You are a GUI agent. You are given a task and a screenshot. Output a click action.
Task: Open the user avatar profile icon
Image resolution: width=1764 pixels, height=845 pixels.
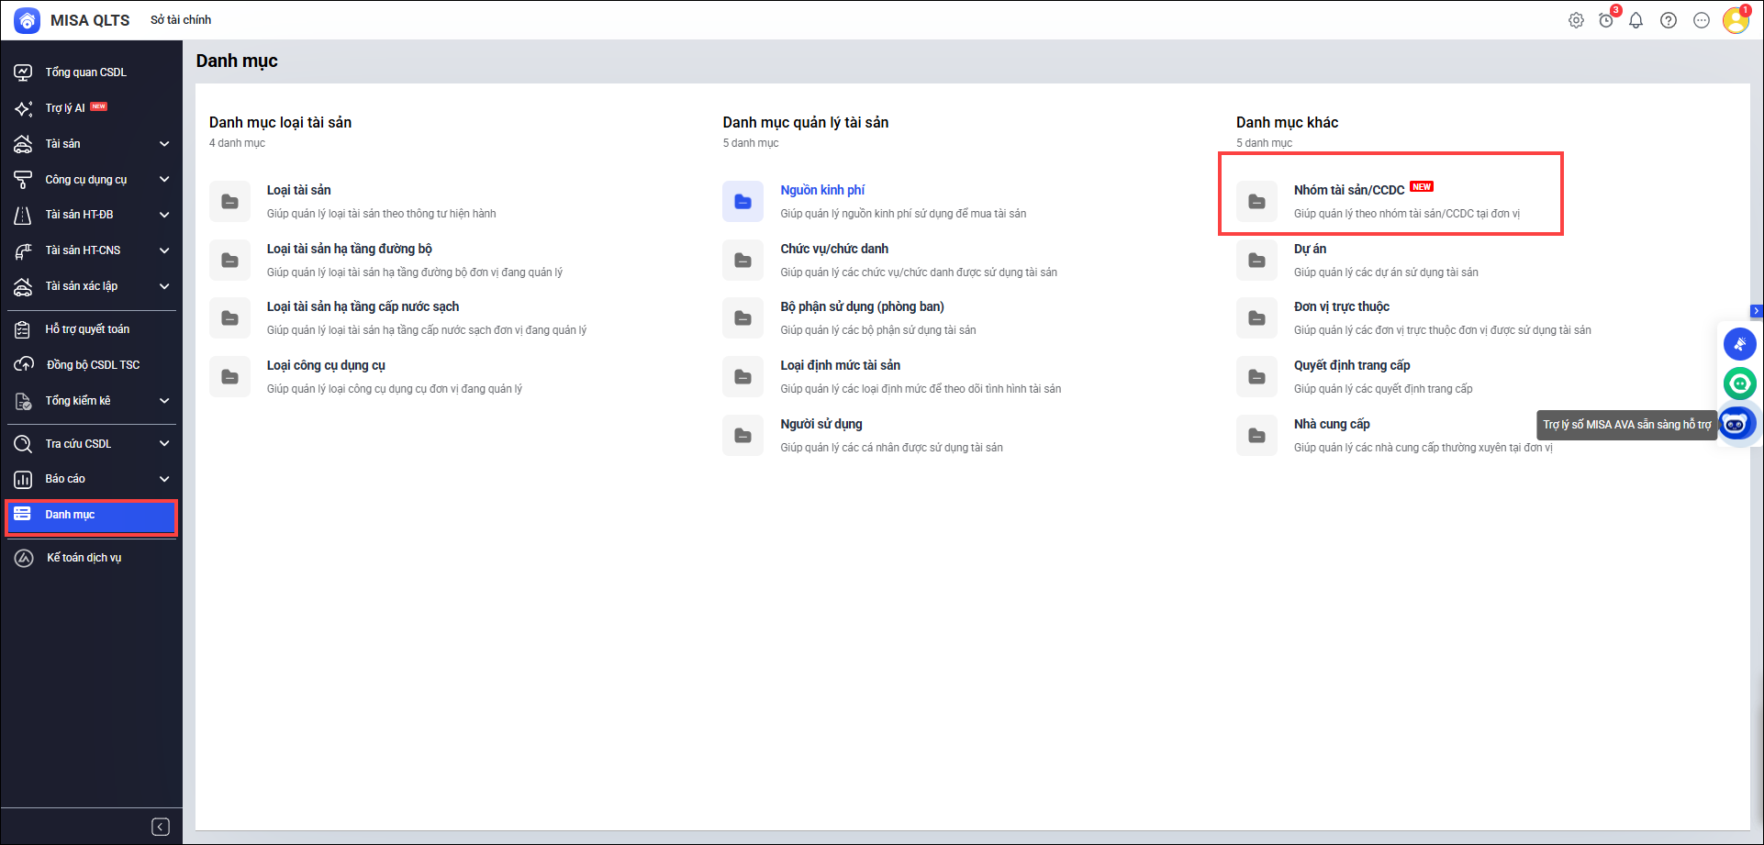pos(1735,20)
